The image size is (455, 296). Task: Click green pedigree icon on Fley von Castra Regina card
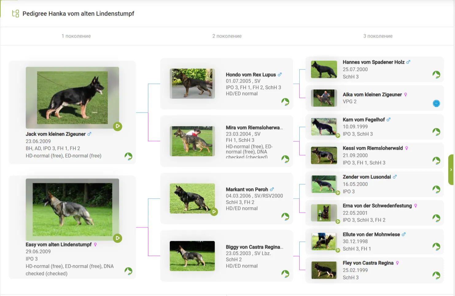coord(436,275)
